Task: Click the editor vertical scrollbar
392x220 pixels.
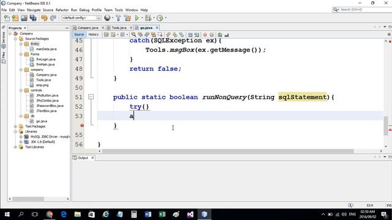Action: 386,127
